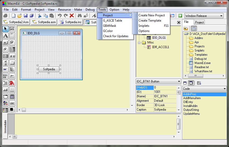Toggle the second pressed view button above Code
Image resolution: width=229 pixels, height=147 pixels.
(191, 83)
